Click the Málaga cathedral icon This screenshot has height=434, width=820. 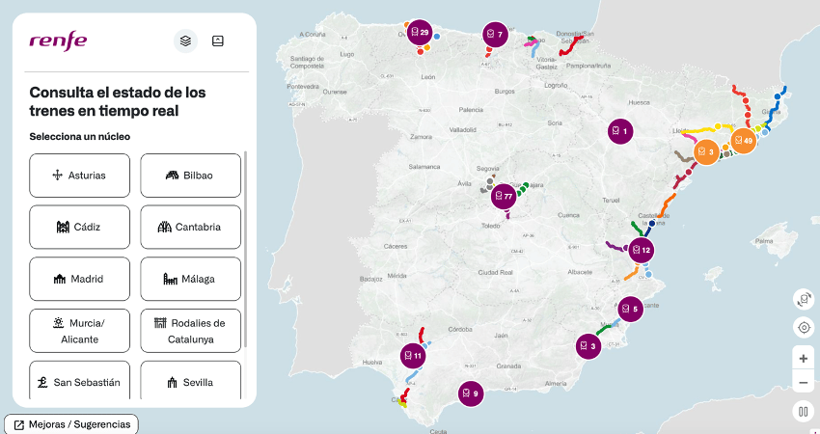[170, 280]
